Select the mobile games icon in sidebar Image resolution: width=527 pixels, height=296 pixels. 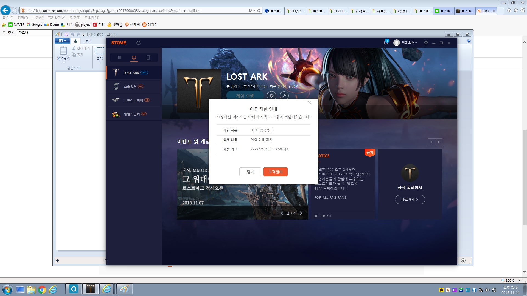pyautogui.click(x=148, y=58)
